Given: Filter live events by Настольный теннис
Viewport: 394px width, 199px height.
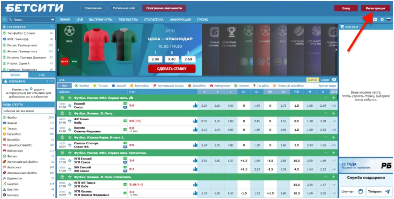Looking at the screenshot, I should 169,86.
